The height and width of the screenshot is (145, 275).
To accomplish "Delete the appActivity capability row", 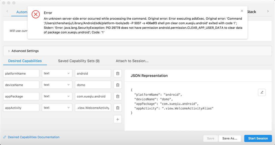I will 118,108.
